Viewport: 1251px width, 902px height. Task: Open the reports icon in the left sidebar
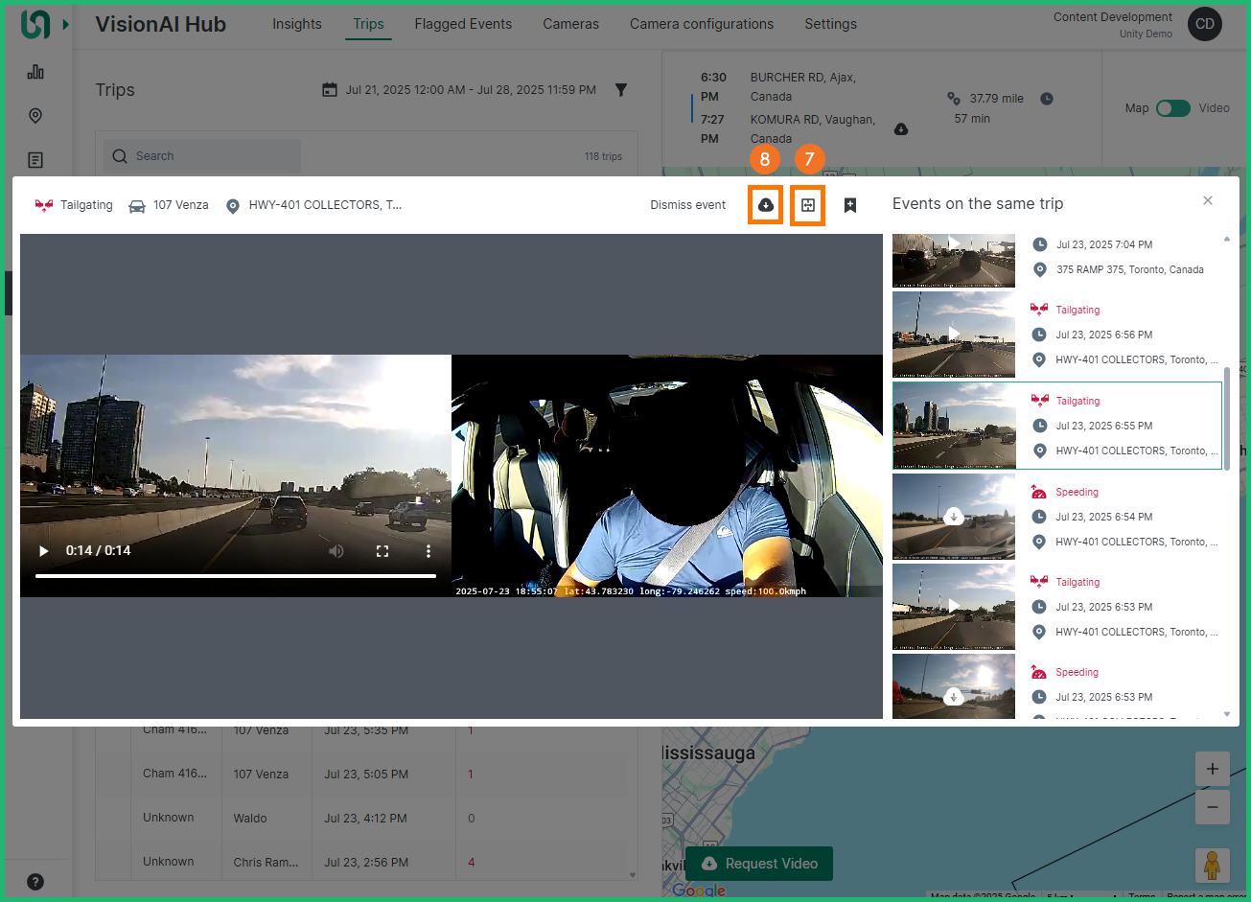[x=35, y=159]
